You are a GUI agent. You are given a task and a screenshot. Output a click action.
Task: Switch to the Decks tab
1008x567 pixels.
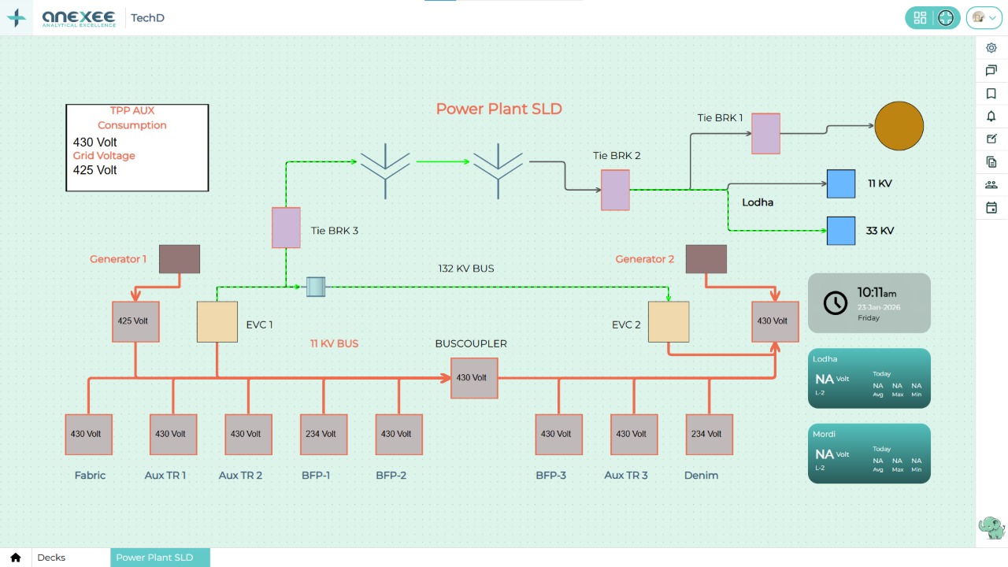51,557
